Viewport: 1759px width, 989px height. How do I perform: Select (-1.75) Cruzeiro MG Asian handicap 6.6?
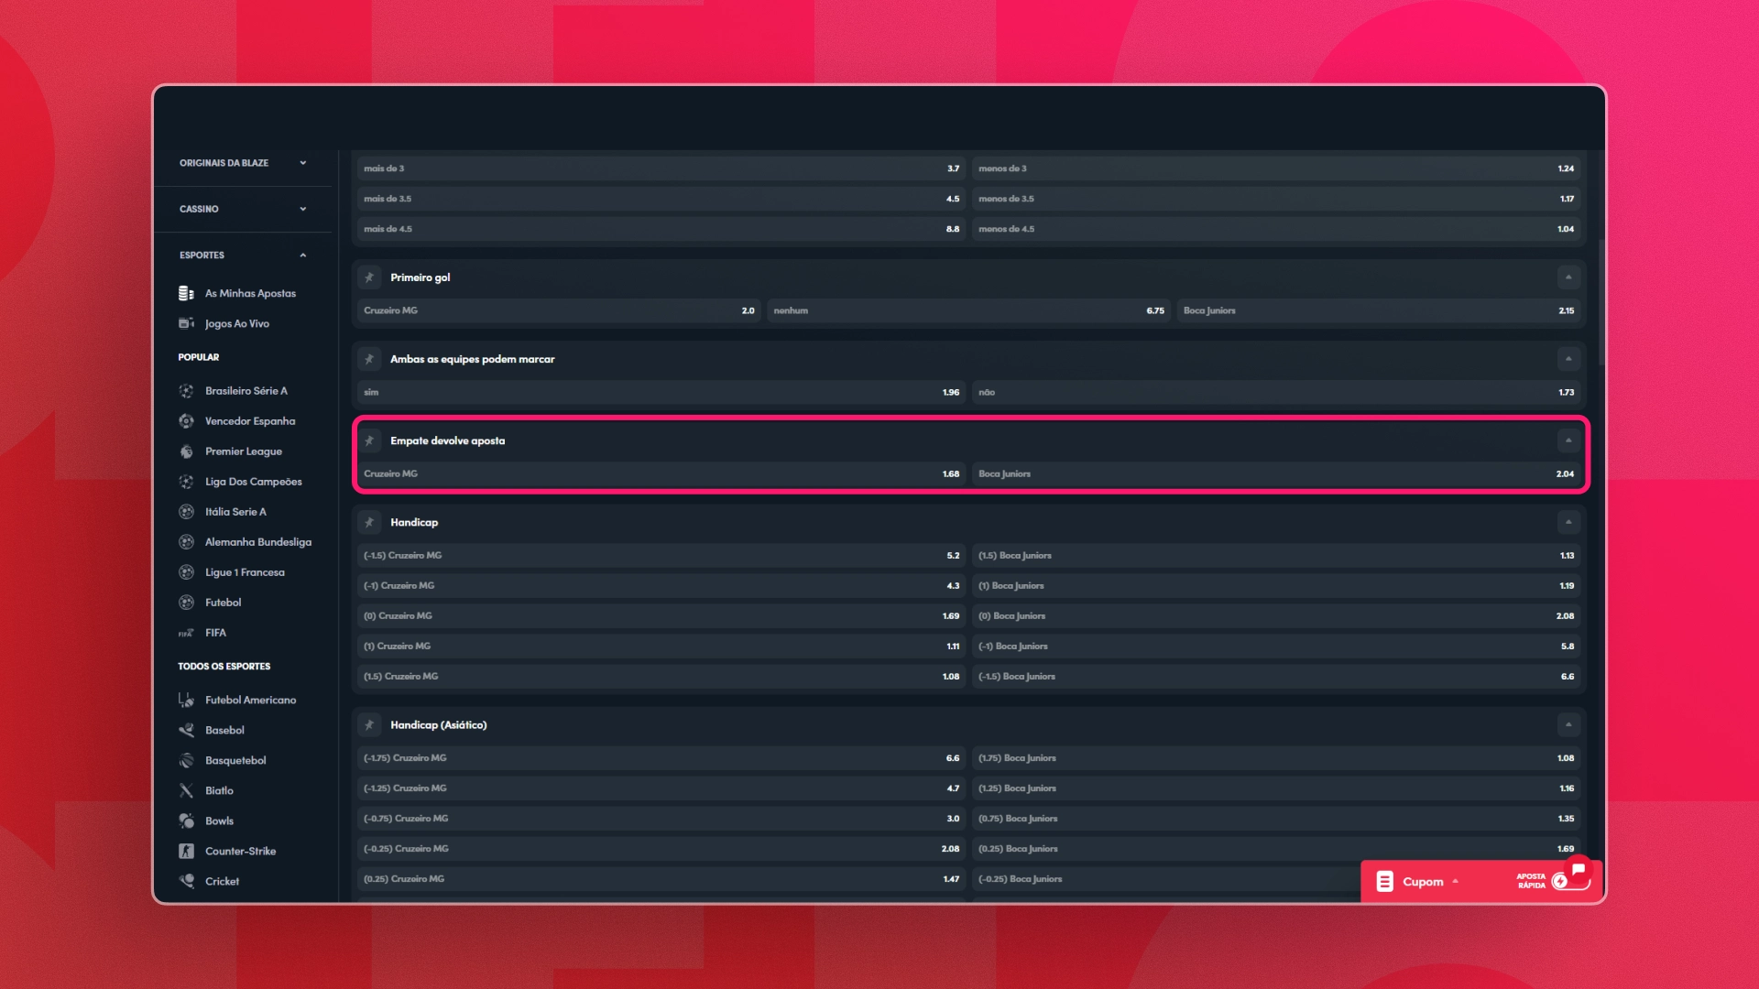[661, 757]
